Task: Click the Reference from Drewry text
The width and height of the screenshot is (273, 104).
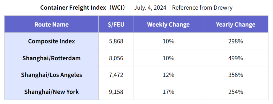Action: 202,8
